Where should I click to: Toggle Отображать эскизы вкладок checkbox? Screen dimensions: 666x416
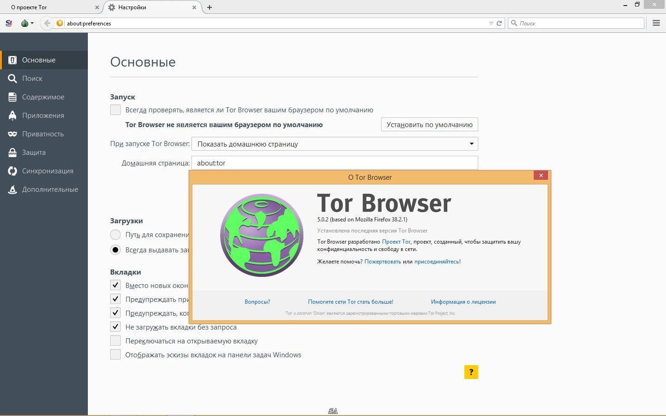(115, 355)
